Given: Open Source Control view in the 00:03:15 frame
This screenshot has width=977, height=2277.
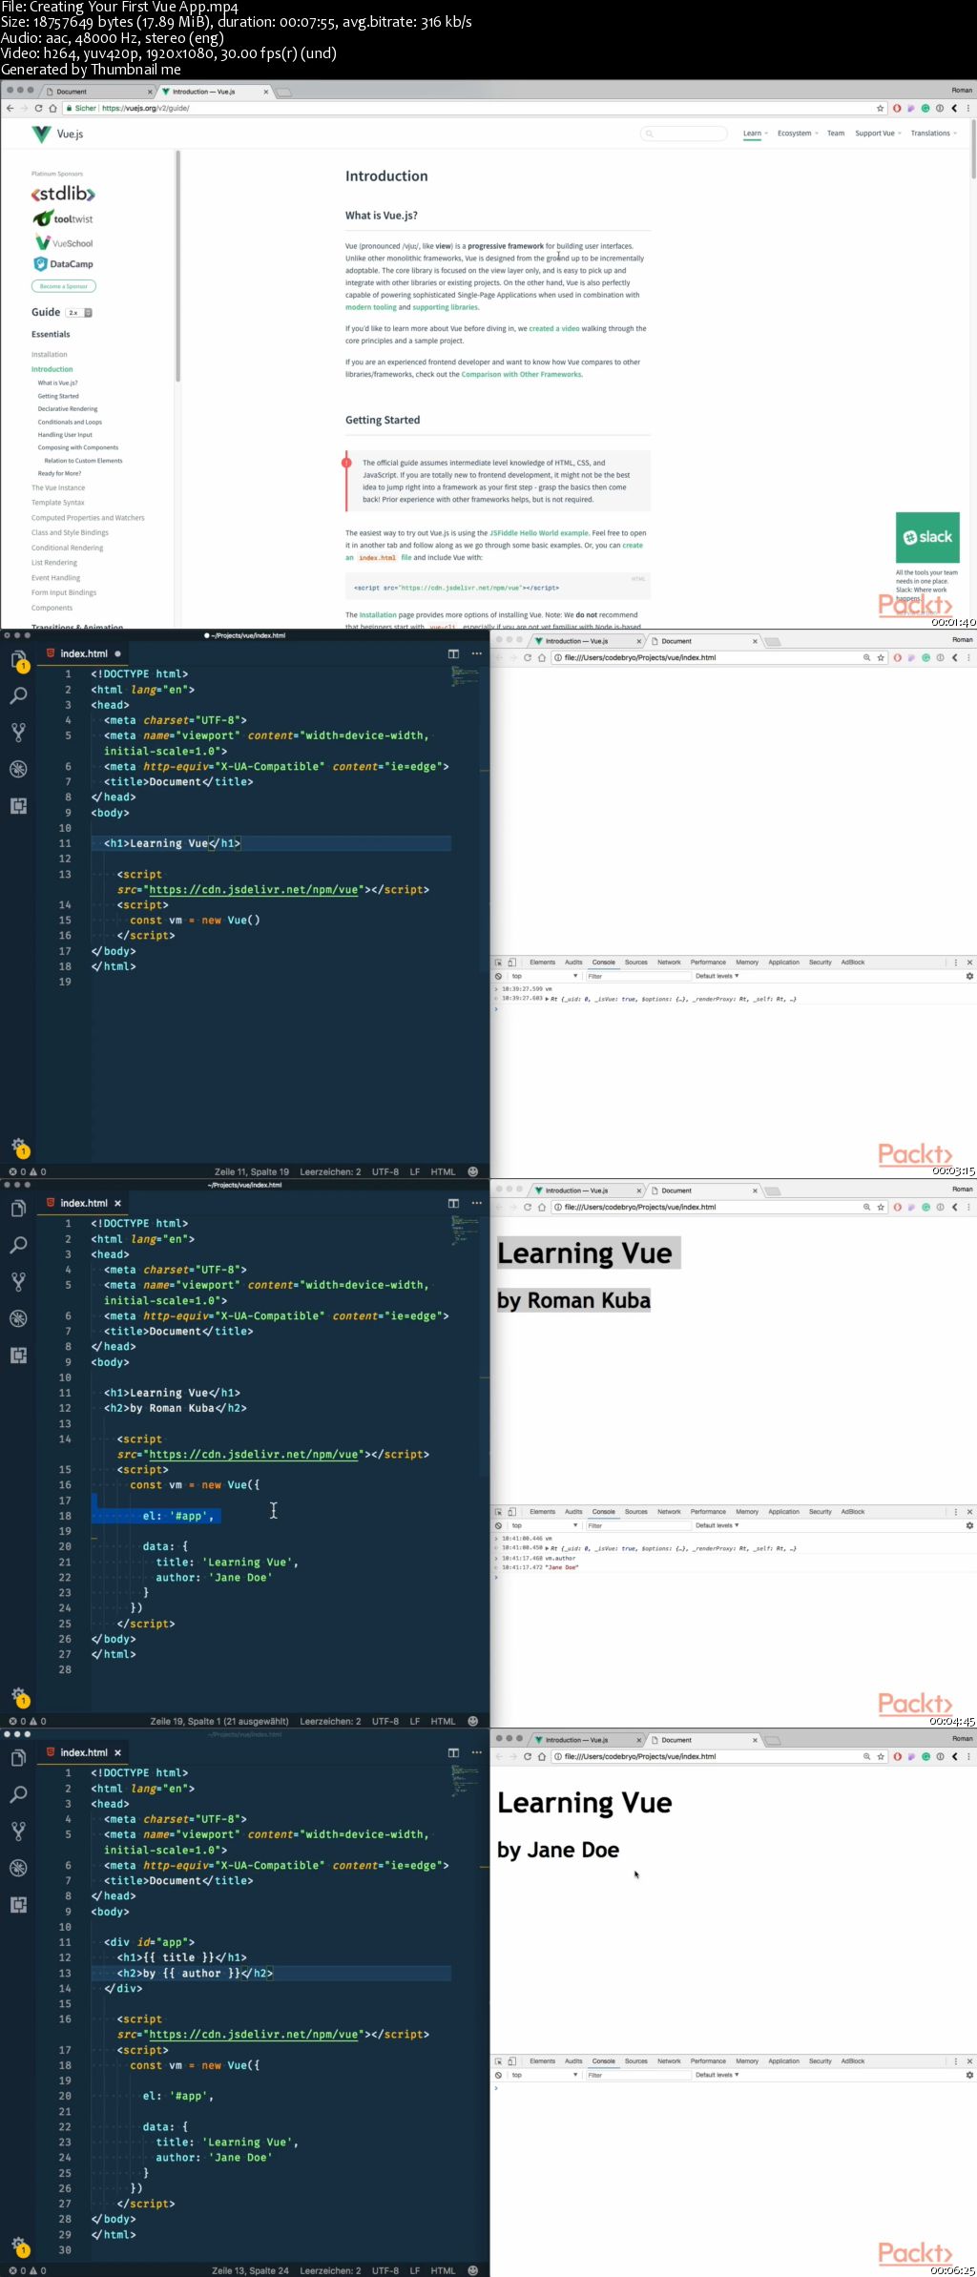Looking at the screenshot, I should pyautogui.click(x=18, y=732).
